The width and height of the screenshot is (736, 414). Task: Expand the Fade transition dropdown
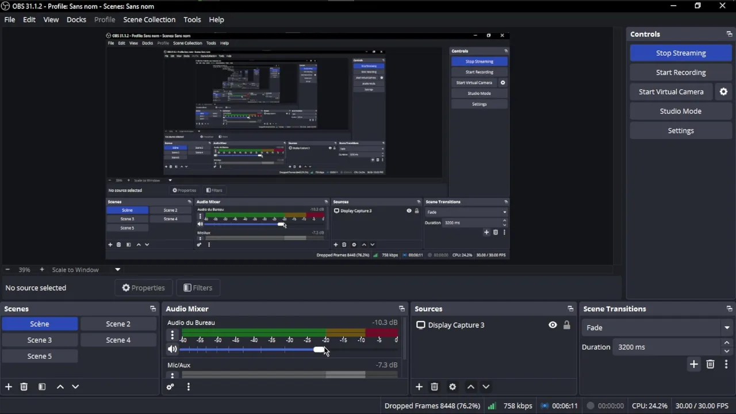point(727,328)
